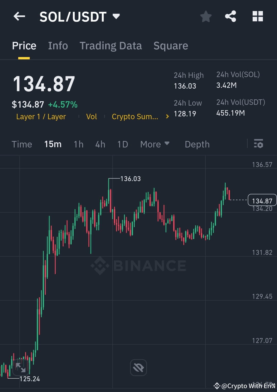
Task: Open the chart settings icon beside Depth
Action: click(258, 144)
